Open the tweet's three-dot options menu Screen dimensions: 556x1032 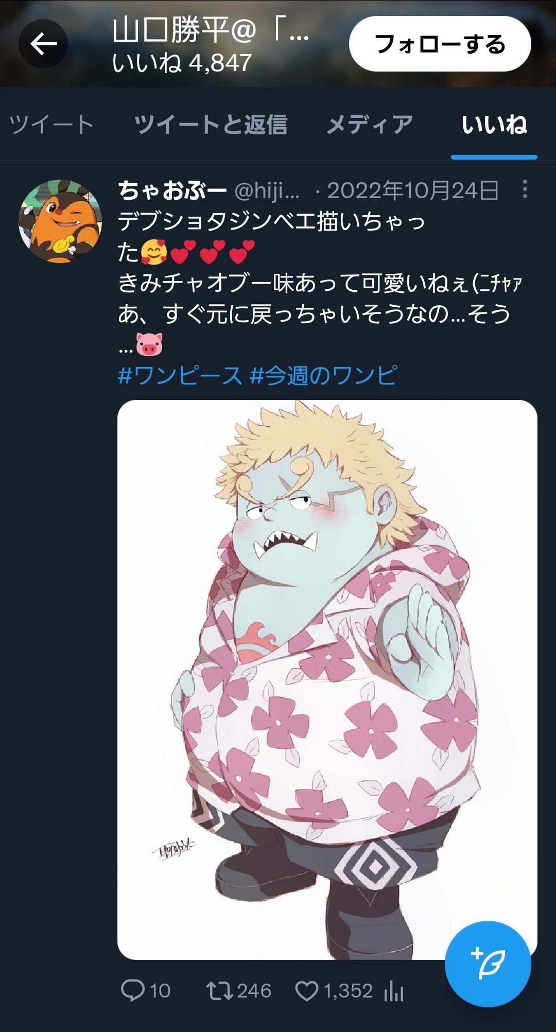click(x=525, y=189)
